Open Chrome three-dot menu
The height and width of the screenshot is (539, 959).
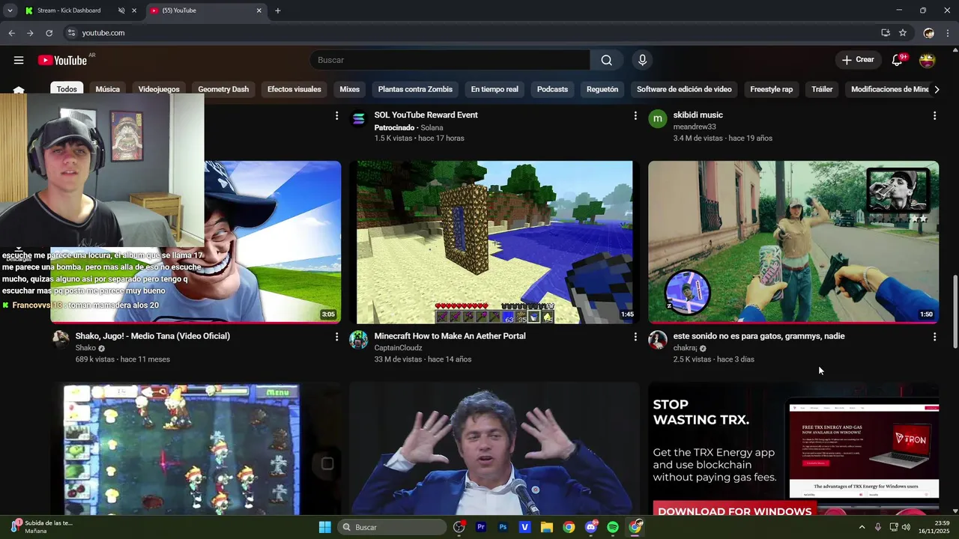click(x=949, y=33)
